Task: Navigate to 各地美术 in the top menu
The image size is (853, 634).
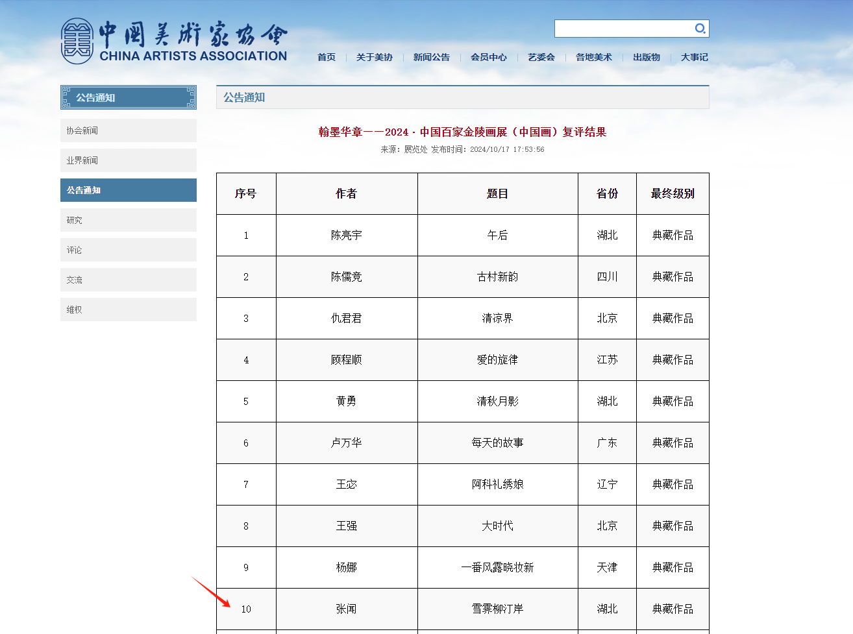Action: [x=594, y=57]
